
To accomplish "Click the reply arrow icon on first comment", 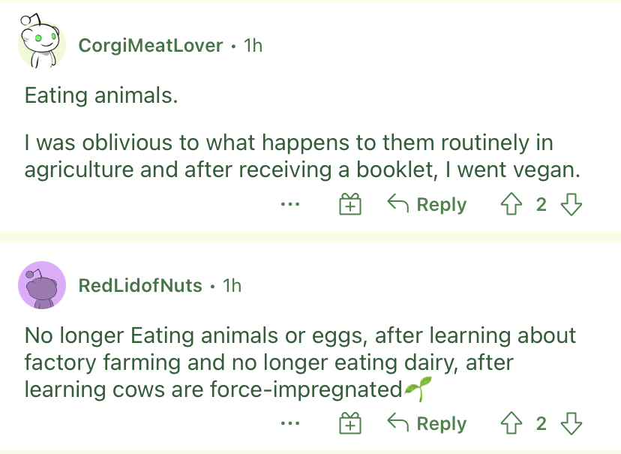I will (397, 203).
